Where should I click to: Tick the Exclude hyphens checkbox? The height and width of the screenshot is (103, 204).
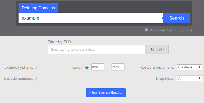coord(35,68)
